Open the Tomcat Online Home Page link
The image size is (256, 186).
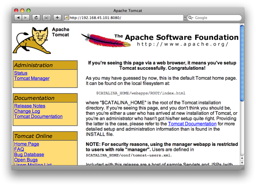[x=27, y=144]
